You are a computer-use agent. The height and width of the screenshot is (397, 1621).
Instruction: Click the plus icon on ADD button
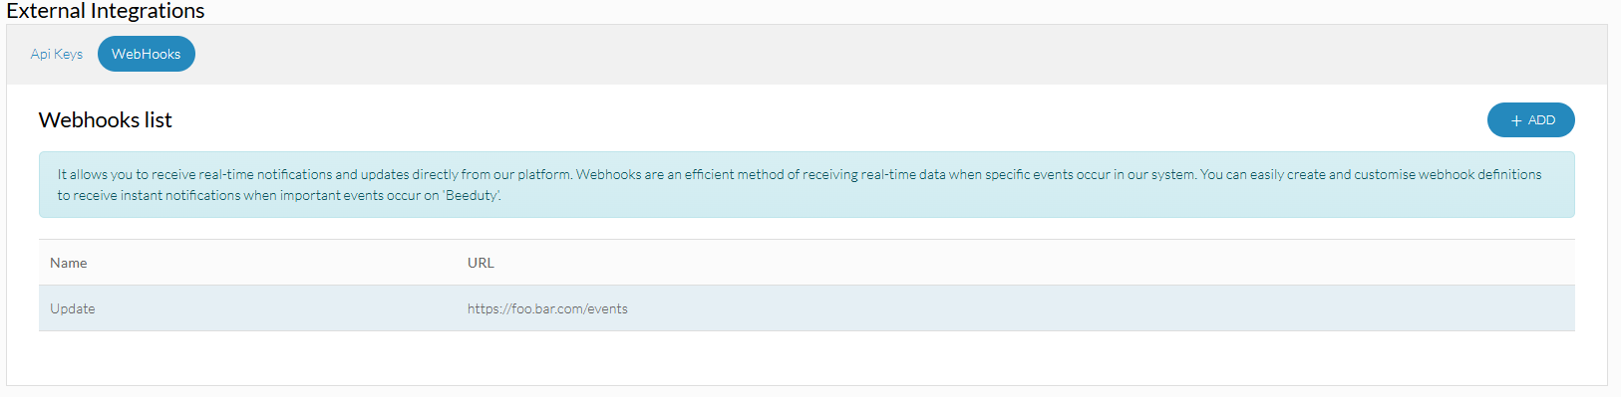coord(1515,120)
